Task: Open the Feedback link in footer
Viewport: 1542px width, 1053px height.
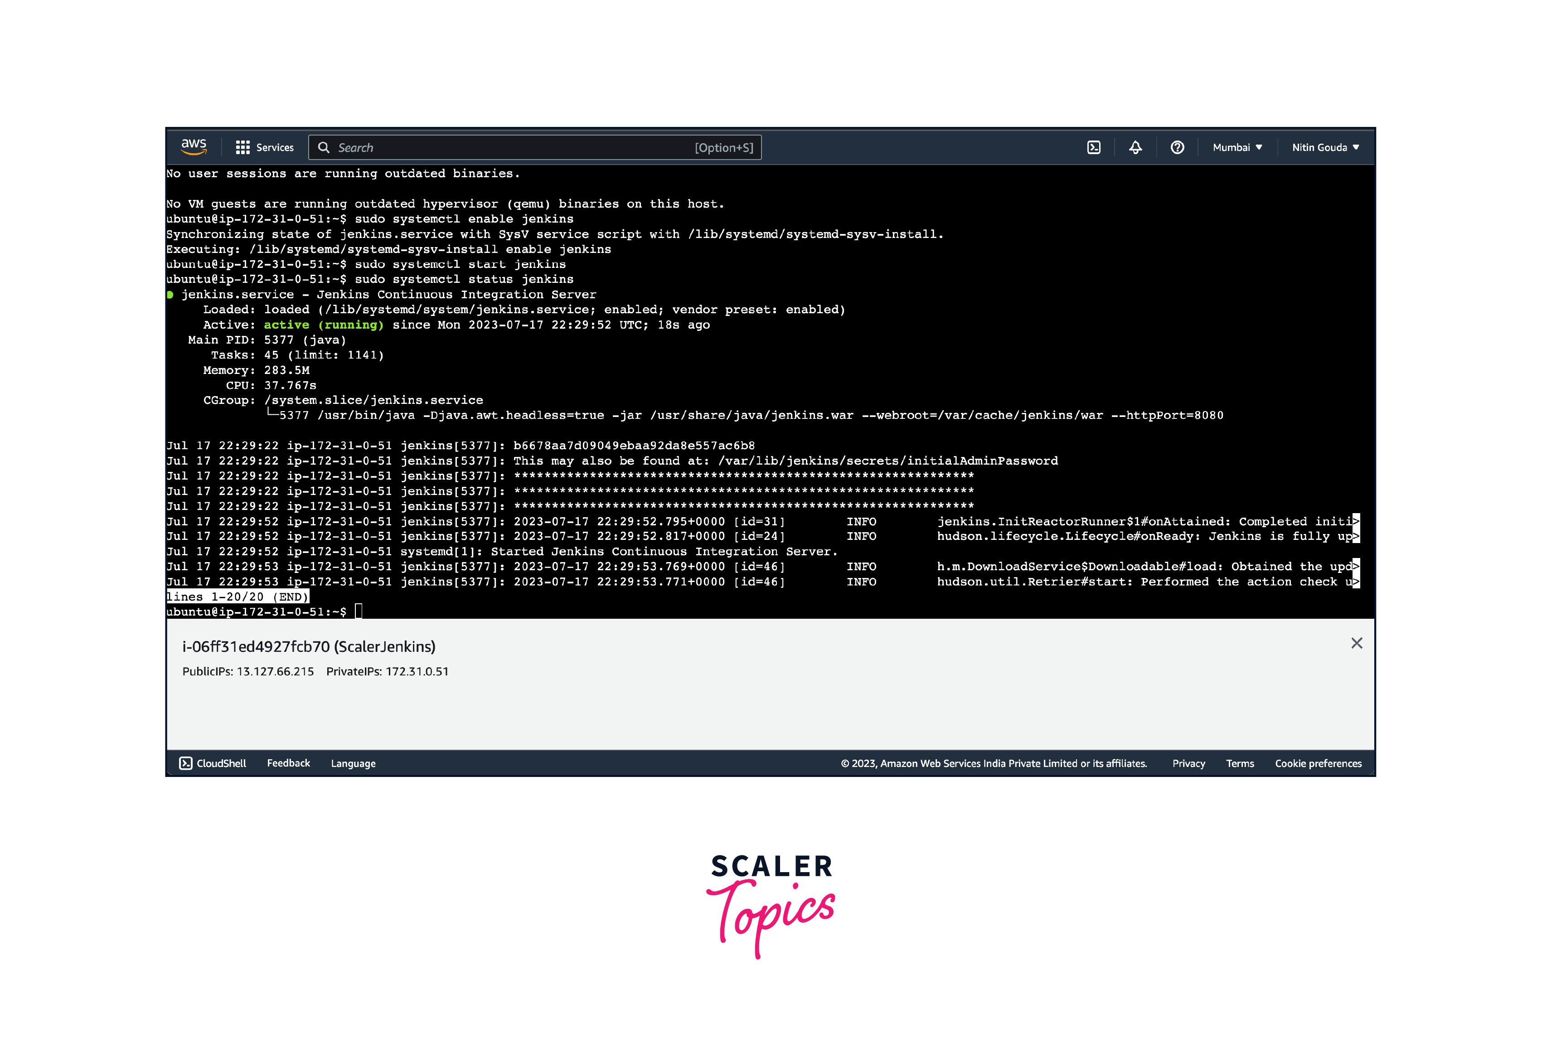Action: pyautogui.click(x=288, y=763)
